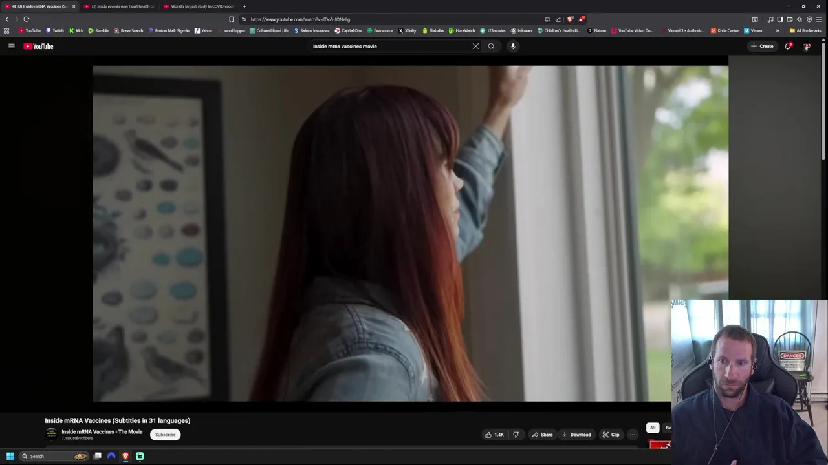This screenshot has width=828, height=465.
Task: Open media playlist music-note icon
Action: 770,19
